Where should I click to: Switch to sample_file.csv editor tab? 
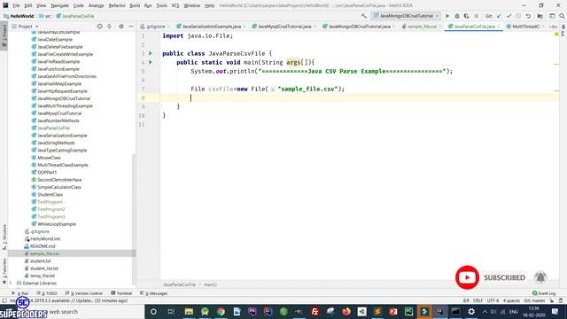click(x=422, y=27)
